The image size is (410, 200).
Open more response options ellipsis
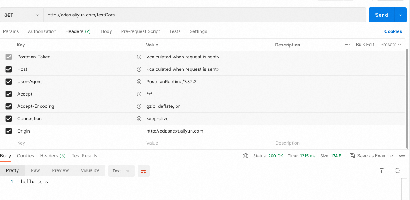click(402, 156)
